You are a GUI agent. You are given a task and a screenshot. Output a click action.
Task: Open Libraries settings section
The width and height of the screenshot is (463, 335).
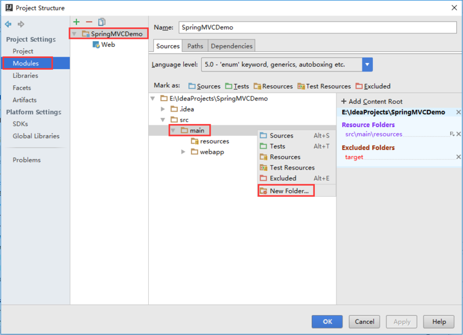point(25,75)
